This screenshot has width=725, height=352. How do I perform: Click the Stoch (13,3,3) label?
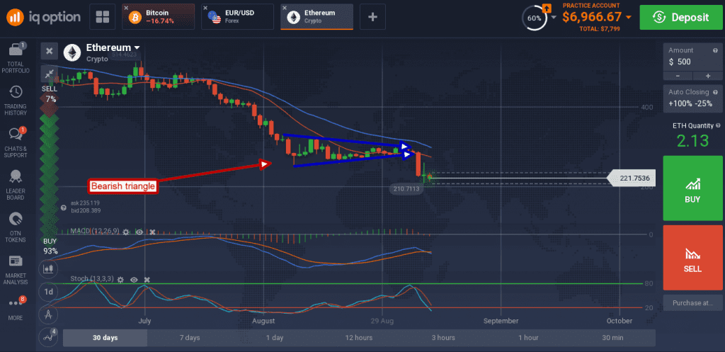(92, 279)
